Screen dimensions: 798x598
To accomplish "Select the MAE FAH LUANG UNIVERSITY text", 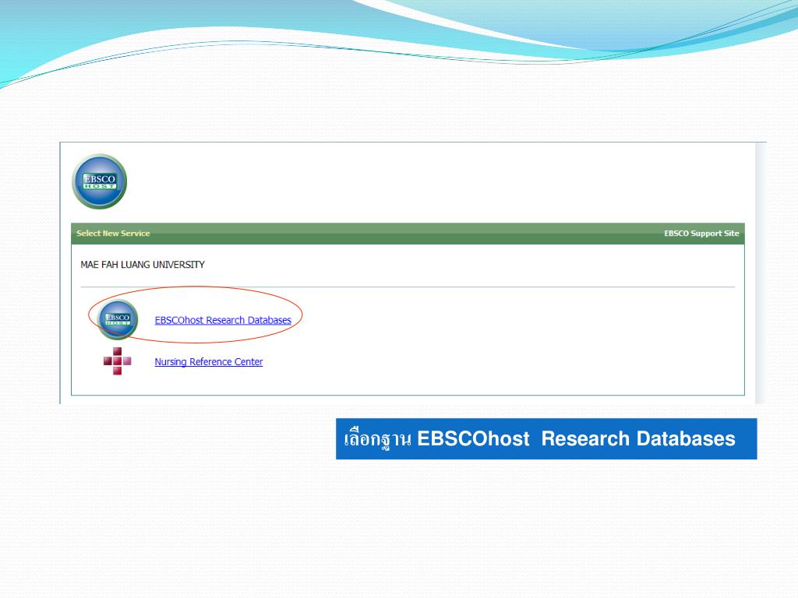I will coord(143,265).
